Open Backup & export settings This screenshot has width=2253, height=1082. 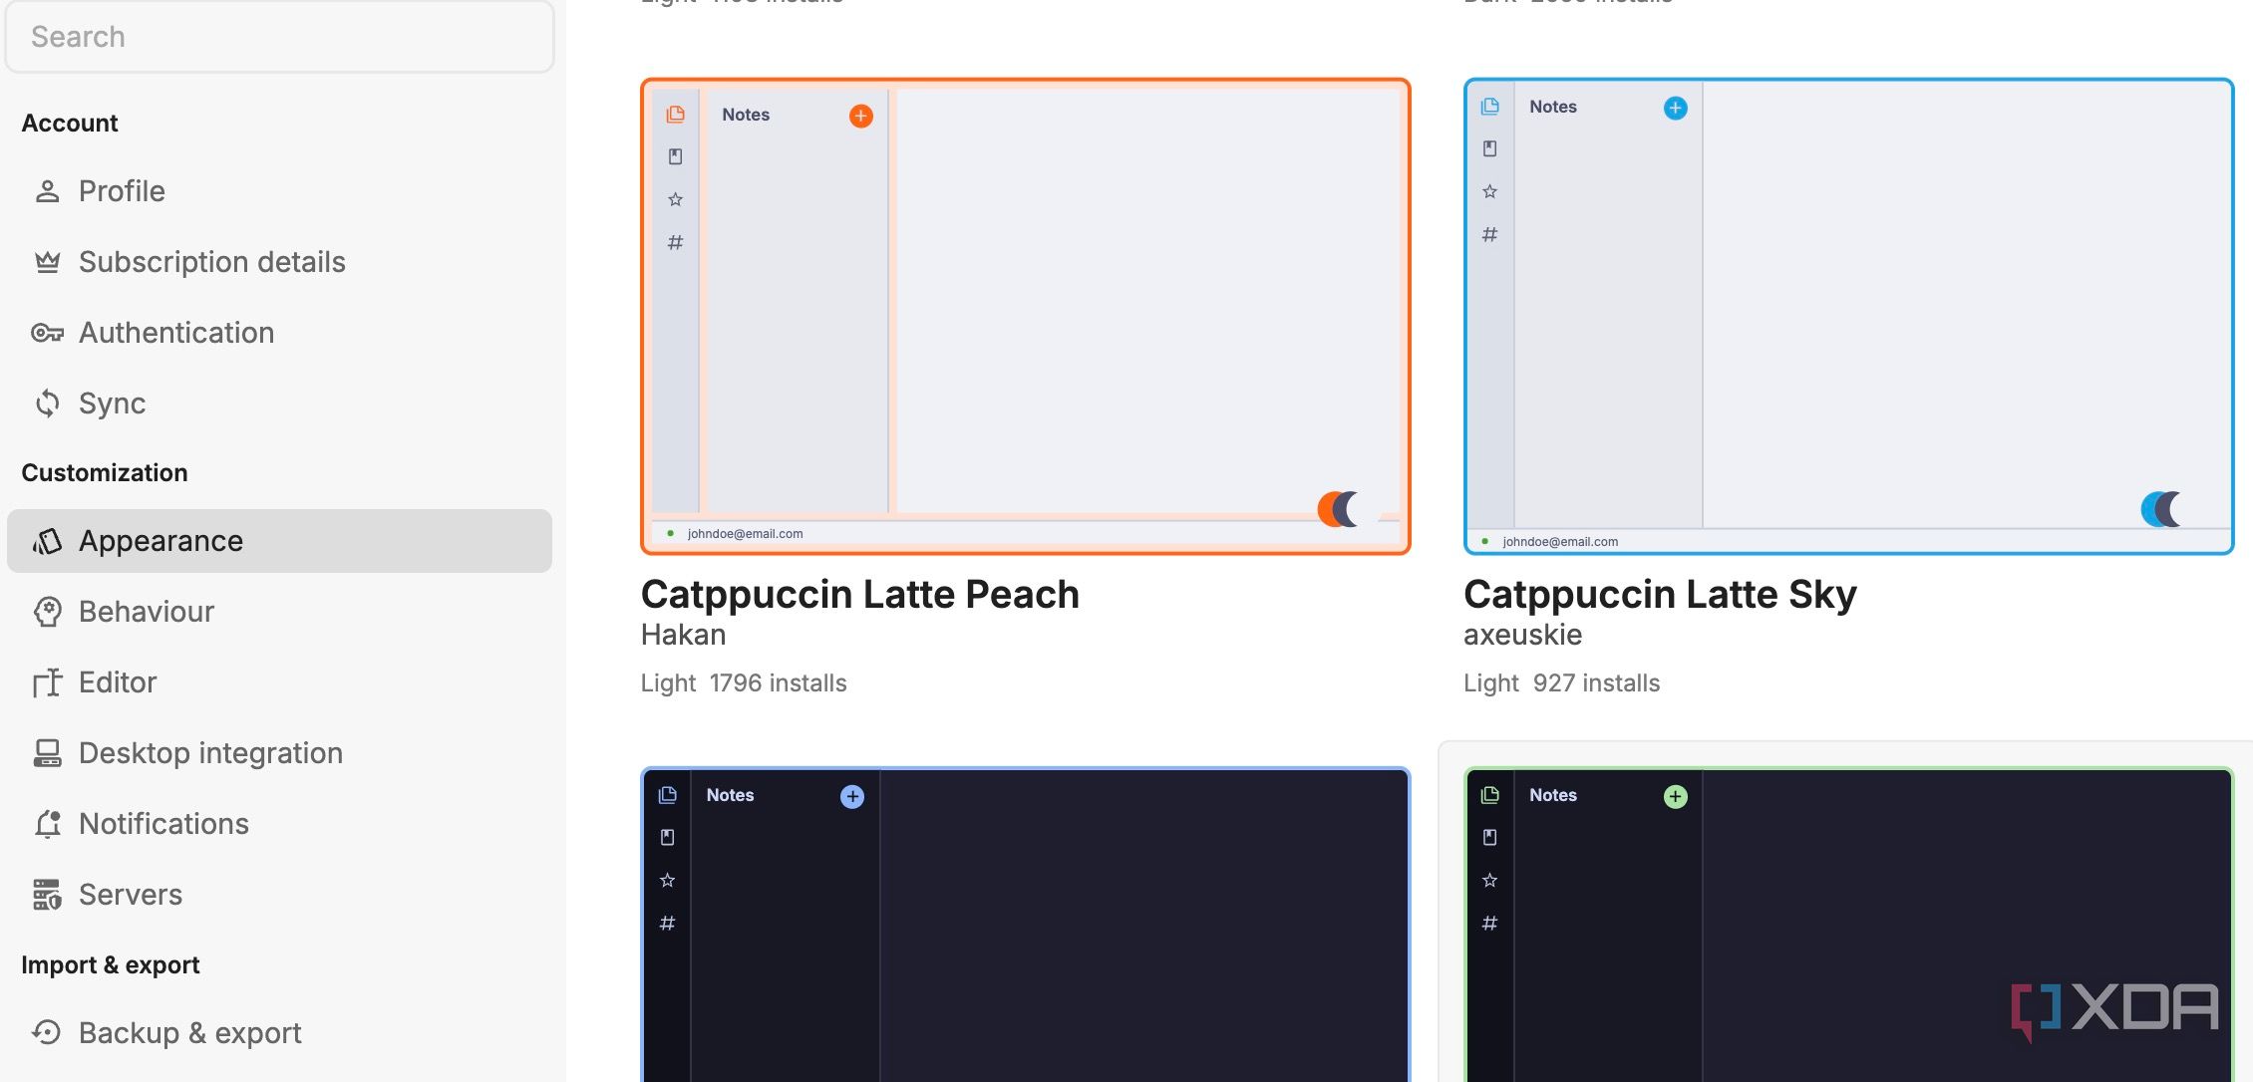pyautogui.click(x=279, y=1032)
